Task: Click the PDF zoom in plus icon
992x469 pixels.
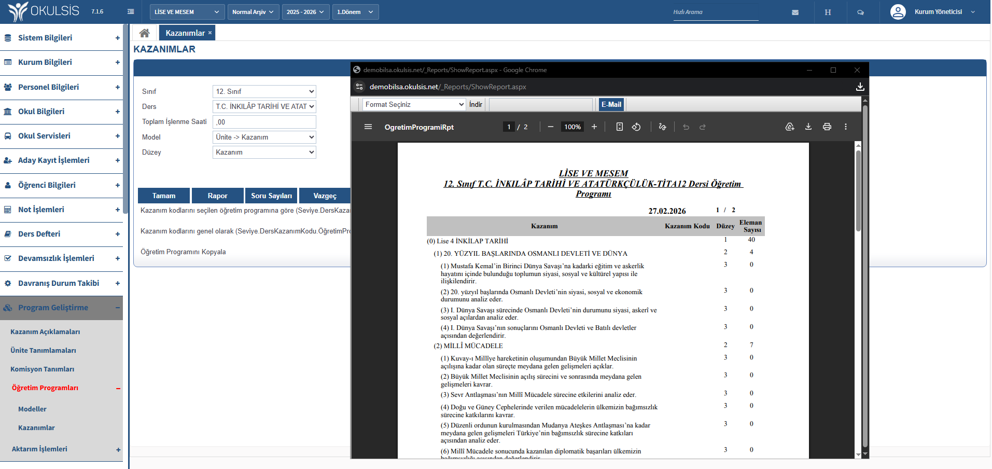Action: [x=594, y=127]
